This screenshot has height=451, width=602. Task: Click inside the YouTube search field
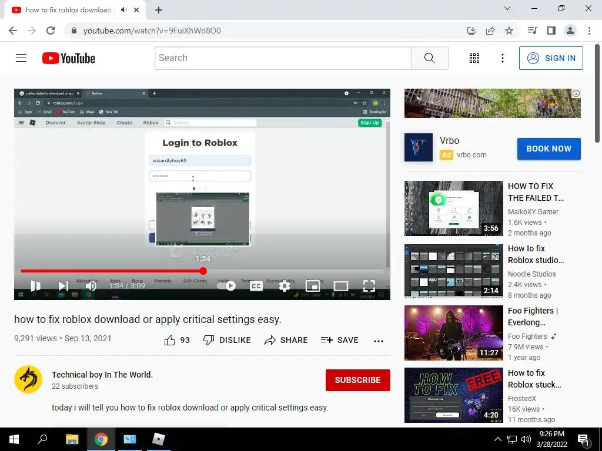coord(283,58)
